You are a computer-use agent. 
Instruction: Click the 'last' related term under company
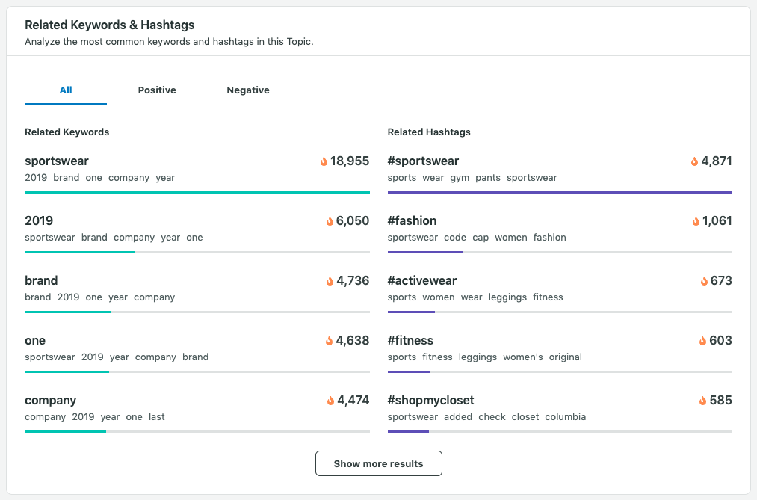[x=157, y=417]
